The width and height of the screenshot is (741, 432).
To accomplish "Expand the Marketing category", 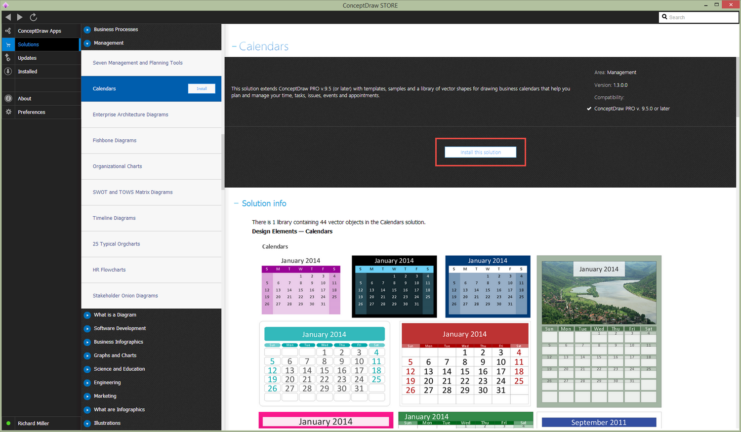I will [x=87, y=396].
